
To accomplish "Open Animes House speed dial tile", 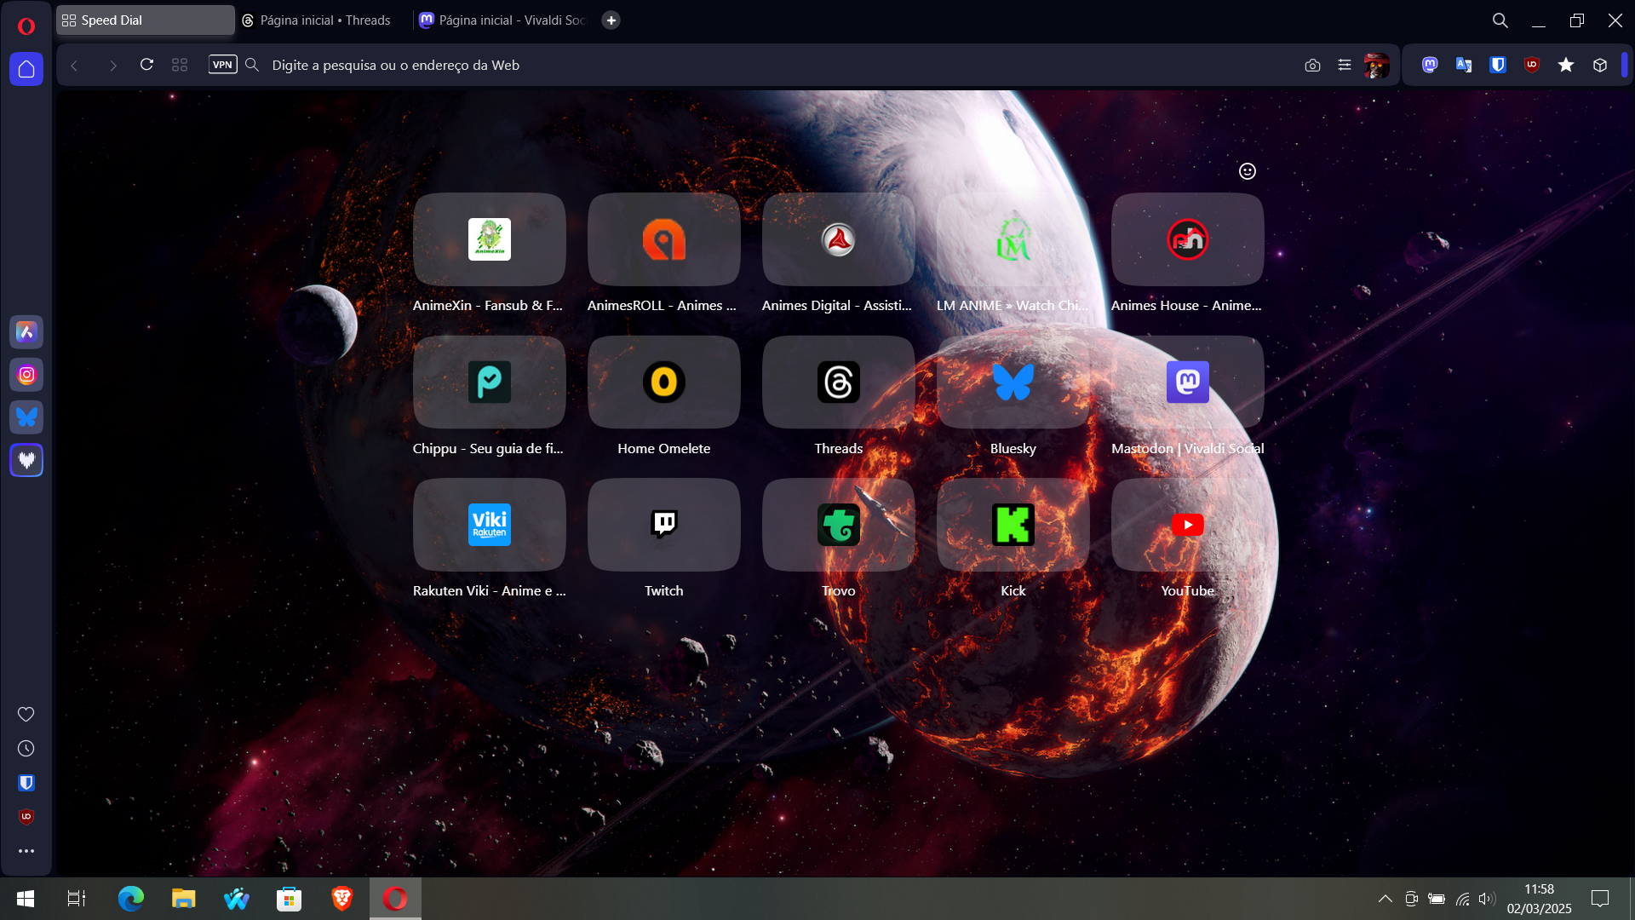I will (1188, 239).
